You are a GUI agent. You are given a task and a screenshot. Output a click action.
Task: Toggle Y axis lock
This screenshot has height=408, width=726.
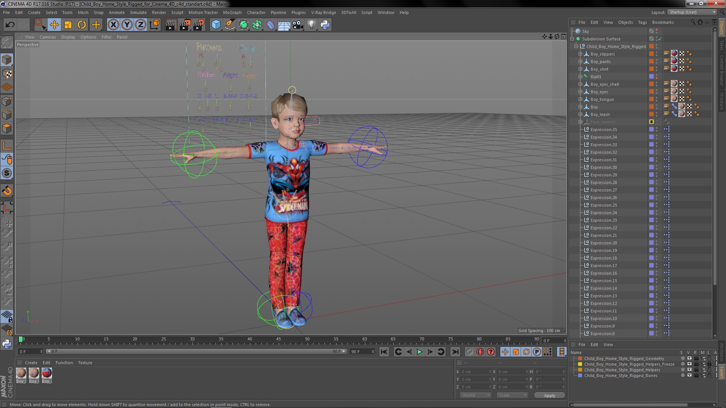click(127, 25)
